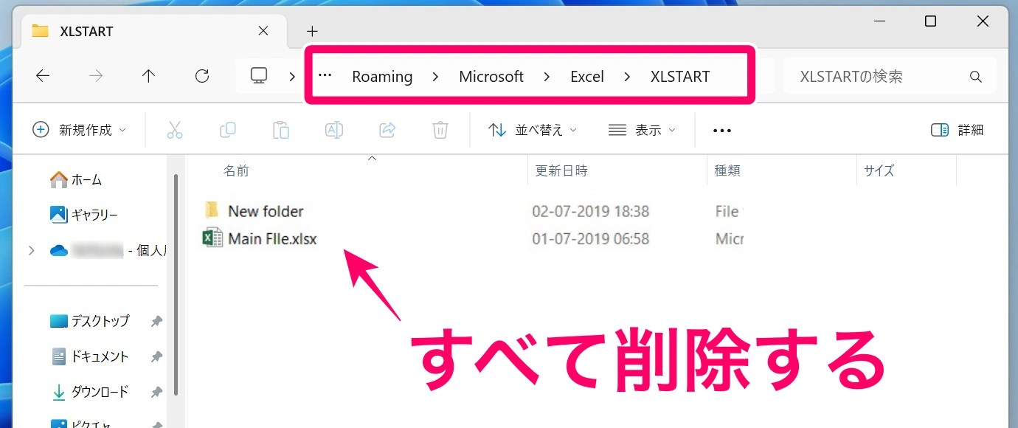The height and width of the screenshot is (428, 1018).
Task: Open the chevron after Roaming in the path
Action: coord(436,77)
